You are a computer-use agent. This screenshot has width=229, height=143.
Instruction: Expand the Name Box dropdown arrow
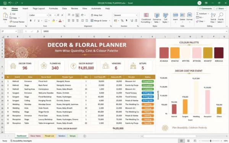pos(16,31)
